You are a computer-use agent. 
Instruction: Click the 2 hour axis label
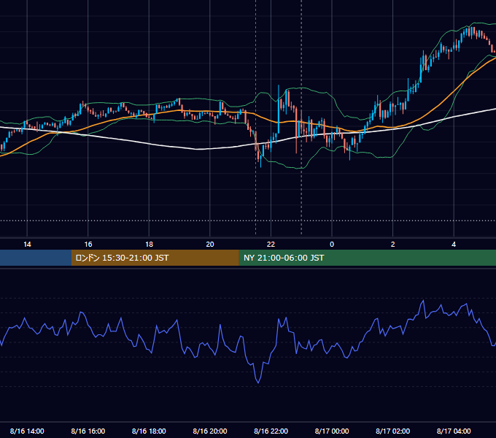[393, 245]
